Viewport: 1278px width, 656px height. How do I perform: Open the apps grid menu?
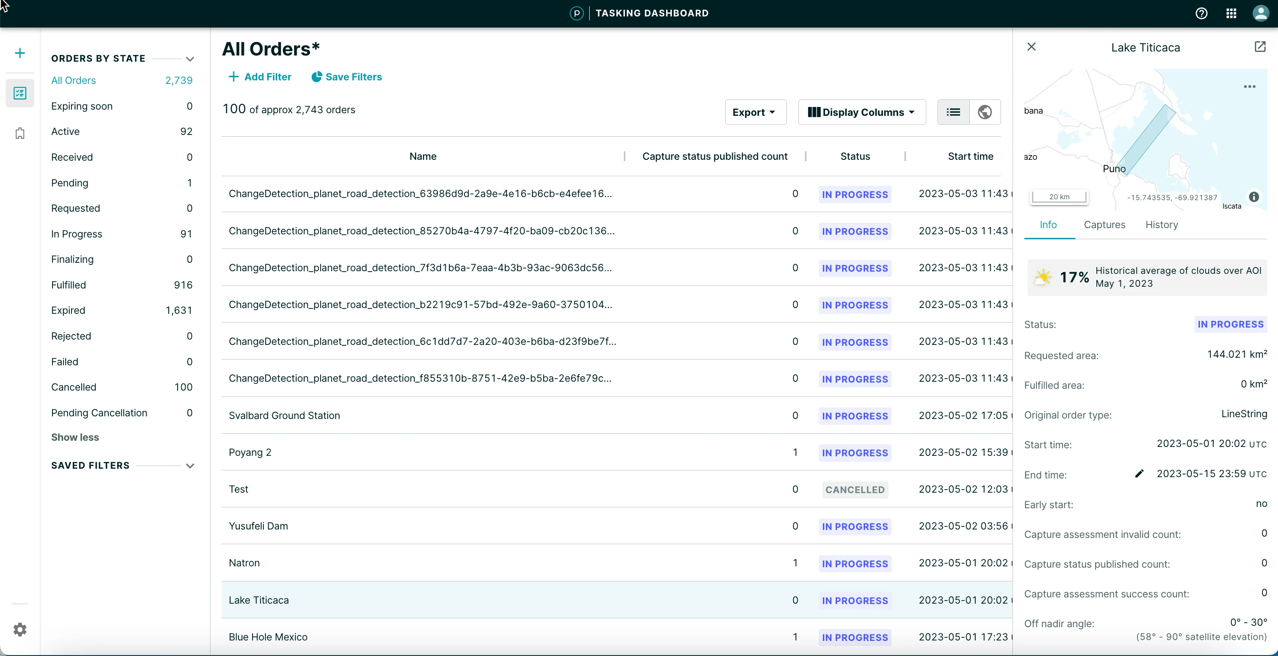[1231, 13]
